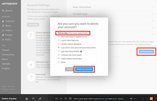The width and height of the screenshot is (157, 101).
Task: Open Insights in the sidebar
Action: 6,69
